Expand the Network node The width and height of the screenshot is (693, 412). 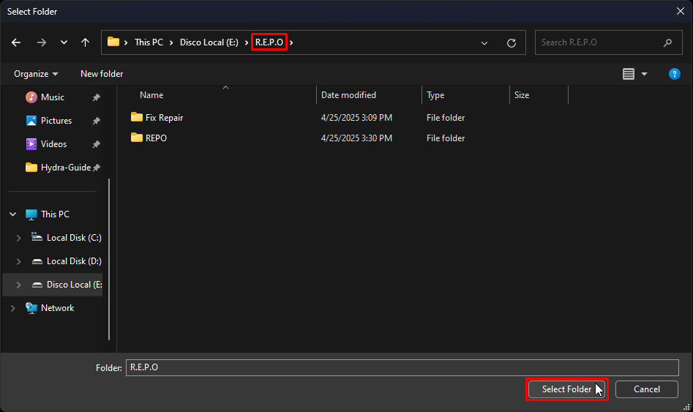coord(13,308)
